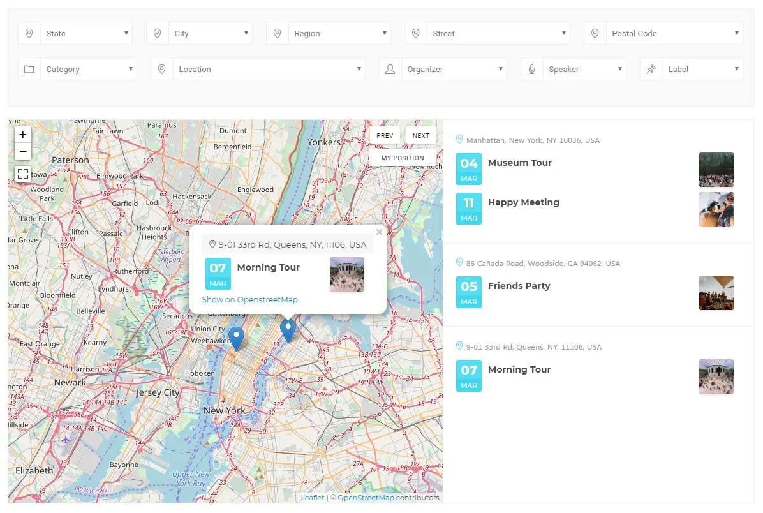This screenshot has height=513, width=763.
Task: Click the map marker below the popup
Action: 288,329
